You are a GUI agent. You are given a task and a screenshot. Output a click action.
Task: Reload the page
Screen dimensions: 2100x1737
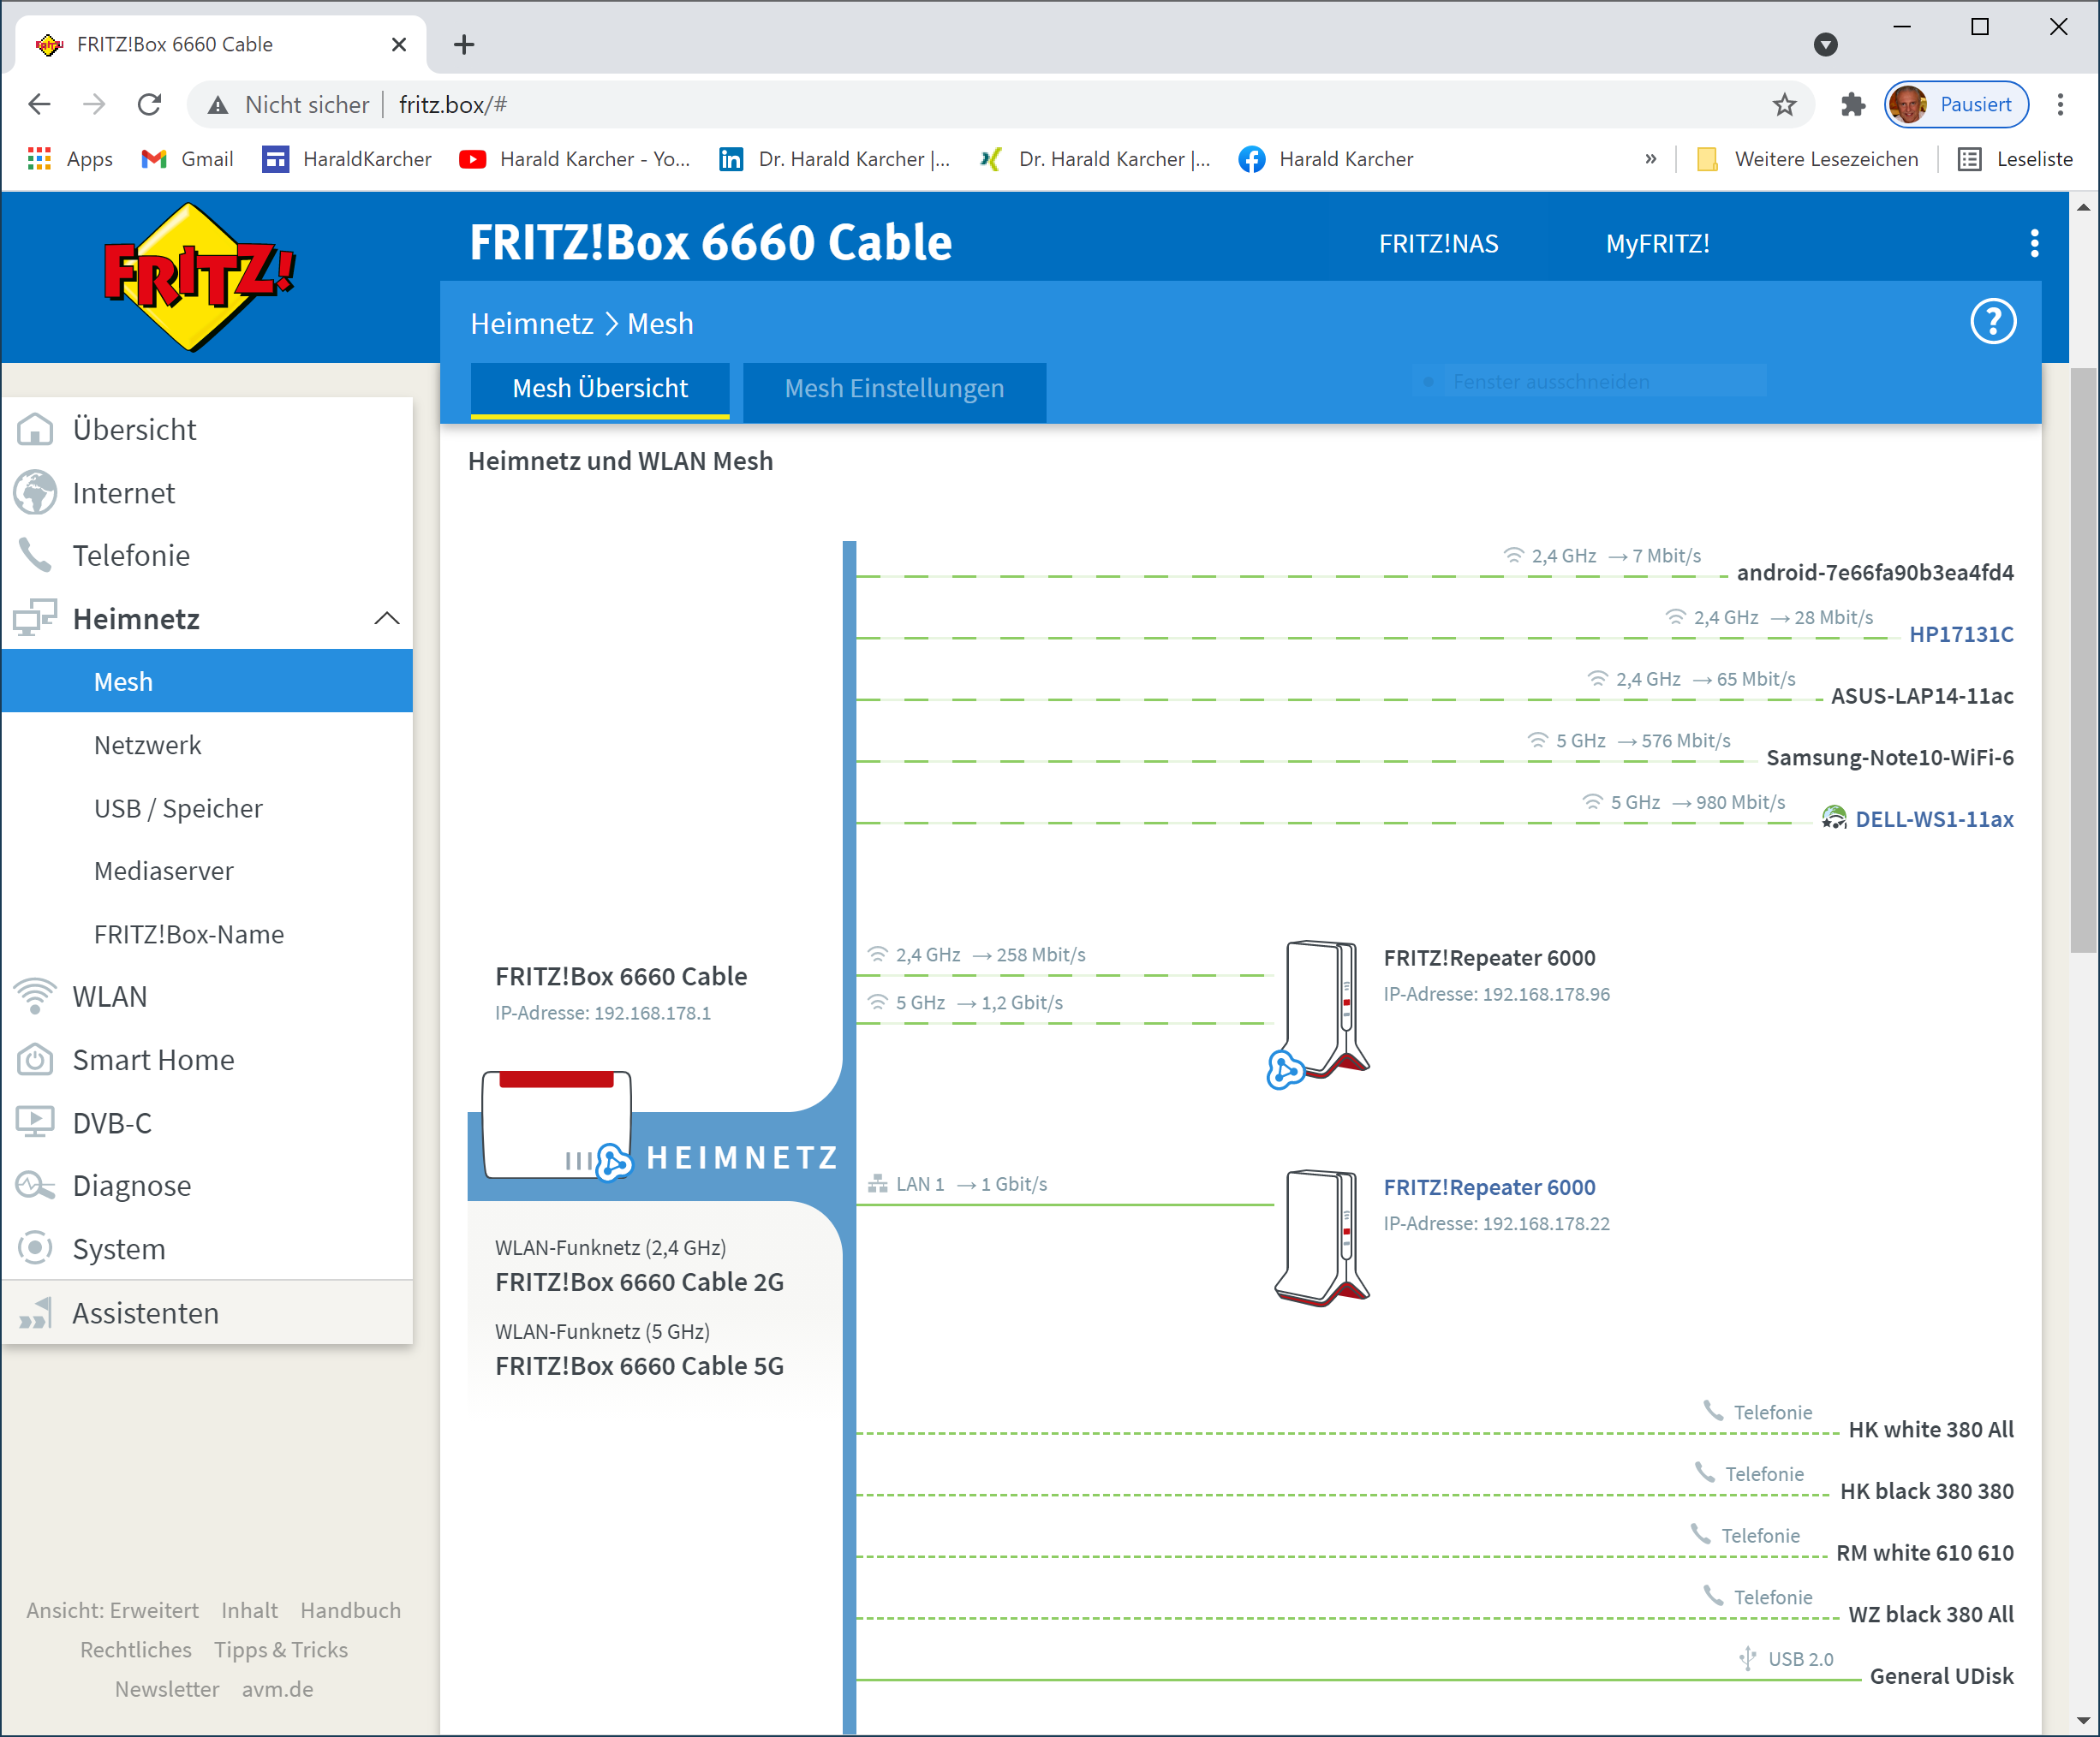pyautogui.click(x=150, y=105)
